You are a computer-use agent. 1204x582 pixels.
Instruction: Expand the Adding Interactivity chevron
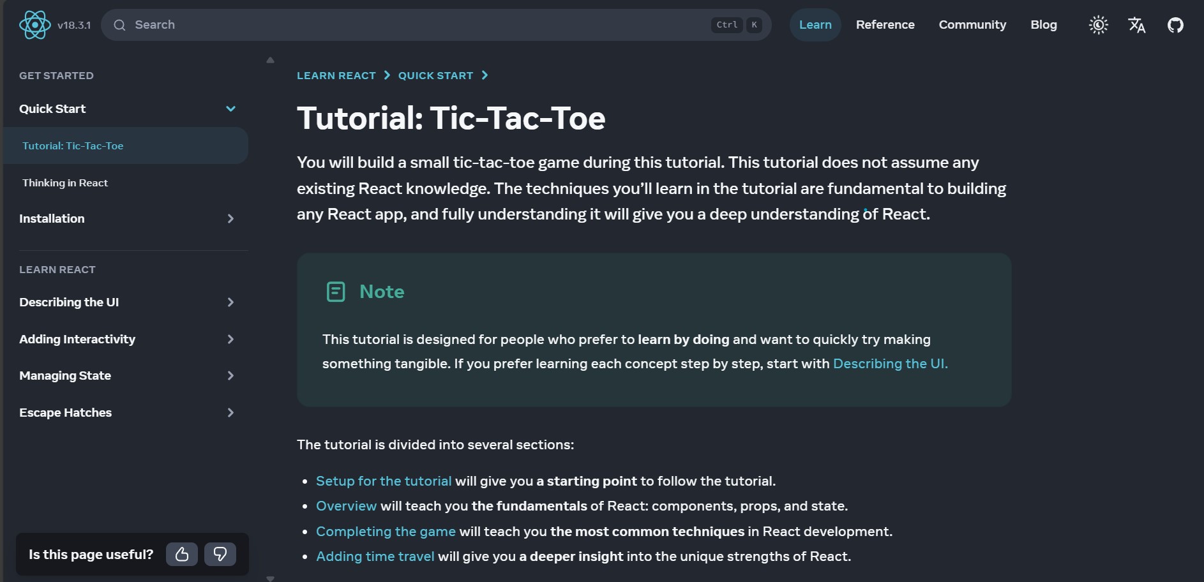coord(230,339)
